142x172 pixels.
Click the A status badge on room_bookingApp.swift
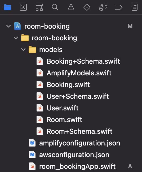tap(130, 166)
